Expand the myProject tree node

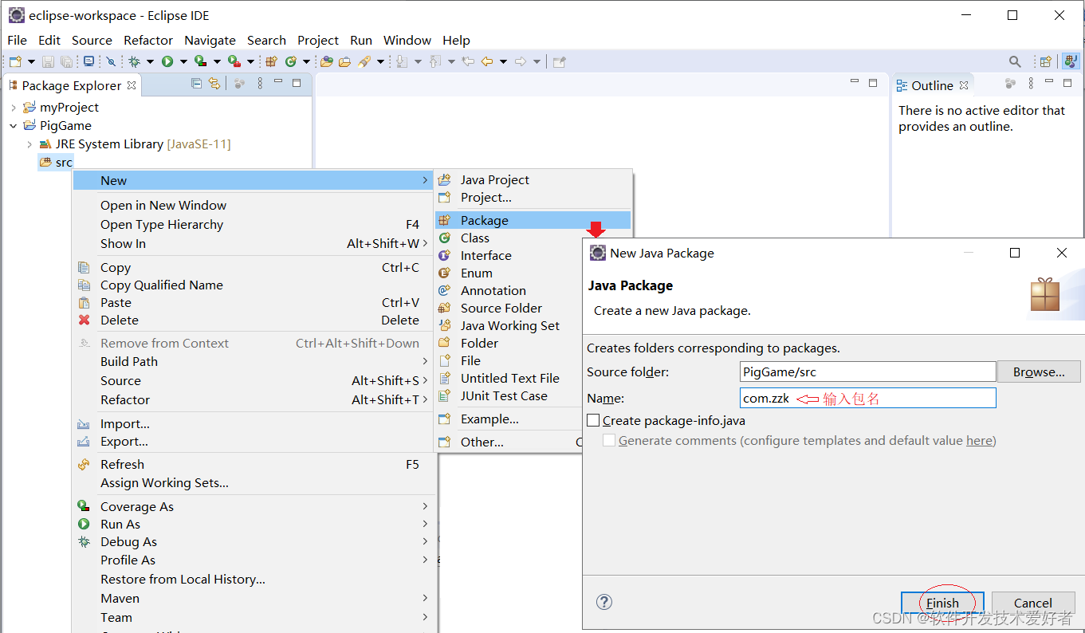coord(14,108)
